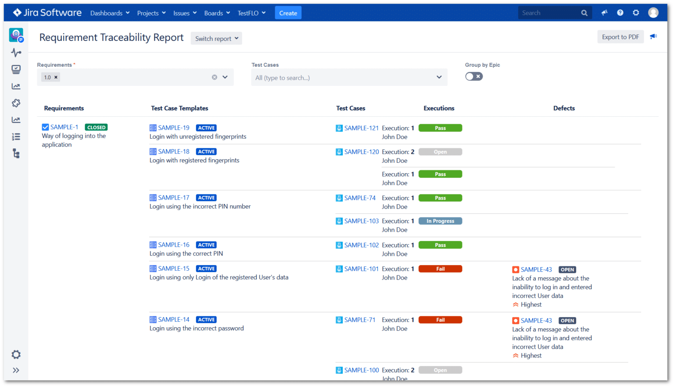
Task: Open the user profile avatar
Action: (x=653, y=13)
